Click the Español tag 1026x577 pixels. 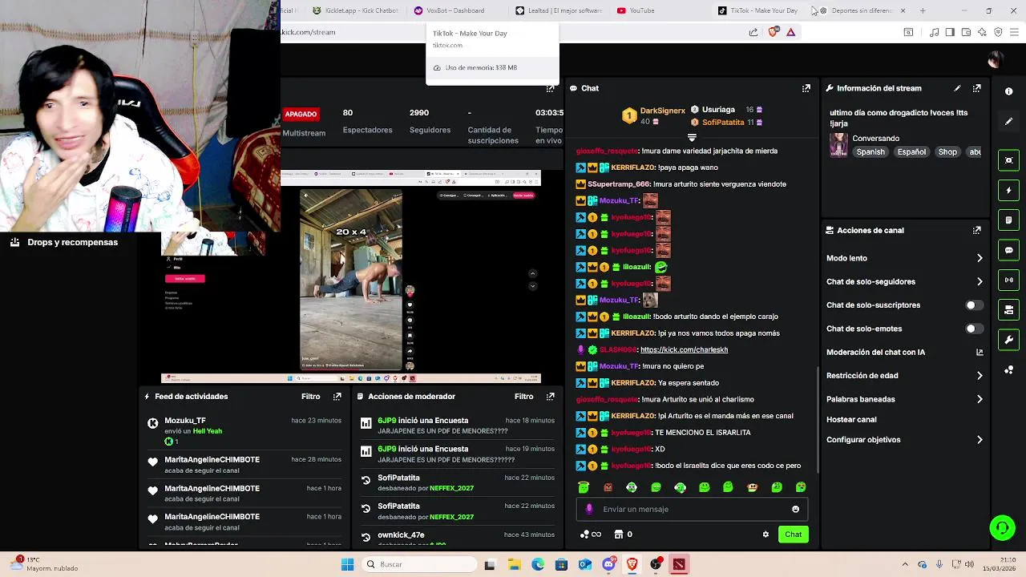pyautogui.click(x=911, y=152)
